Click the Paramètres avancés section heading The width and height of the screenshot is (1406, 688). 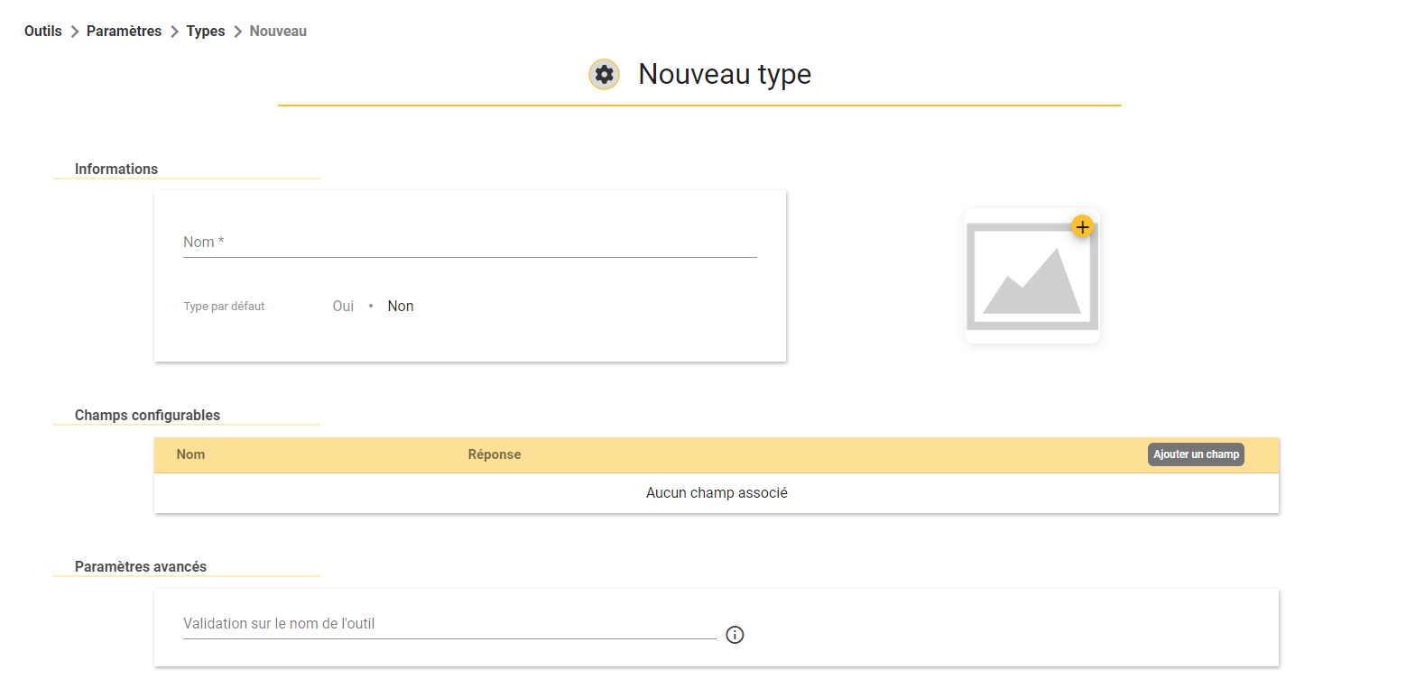(x=141, y=567)
